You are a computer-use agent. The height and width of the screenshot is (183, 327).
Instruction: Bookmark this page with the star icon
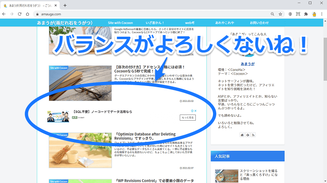(x=280, y=14)
